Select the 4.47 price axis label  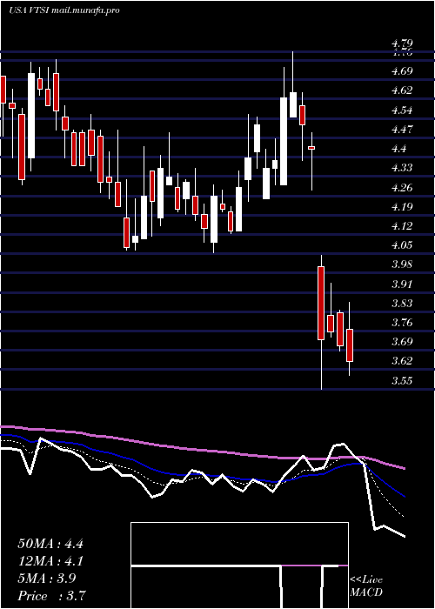[x=402, y=130]
